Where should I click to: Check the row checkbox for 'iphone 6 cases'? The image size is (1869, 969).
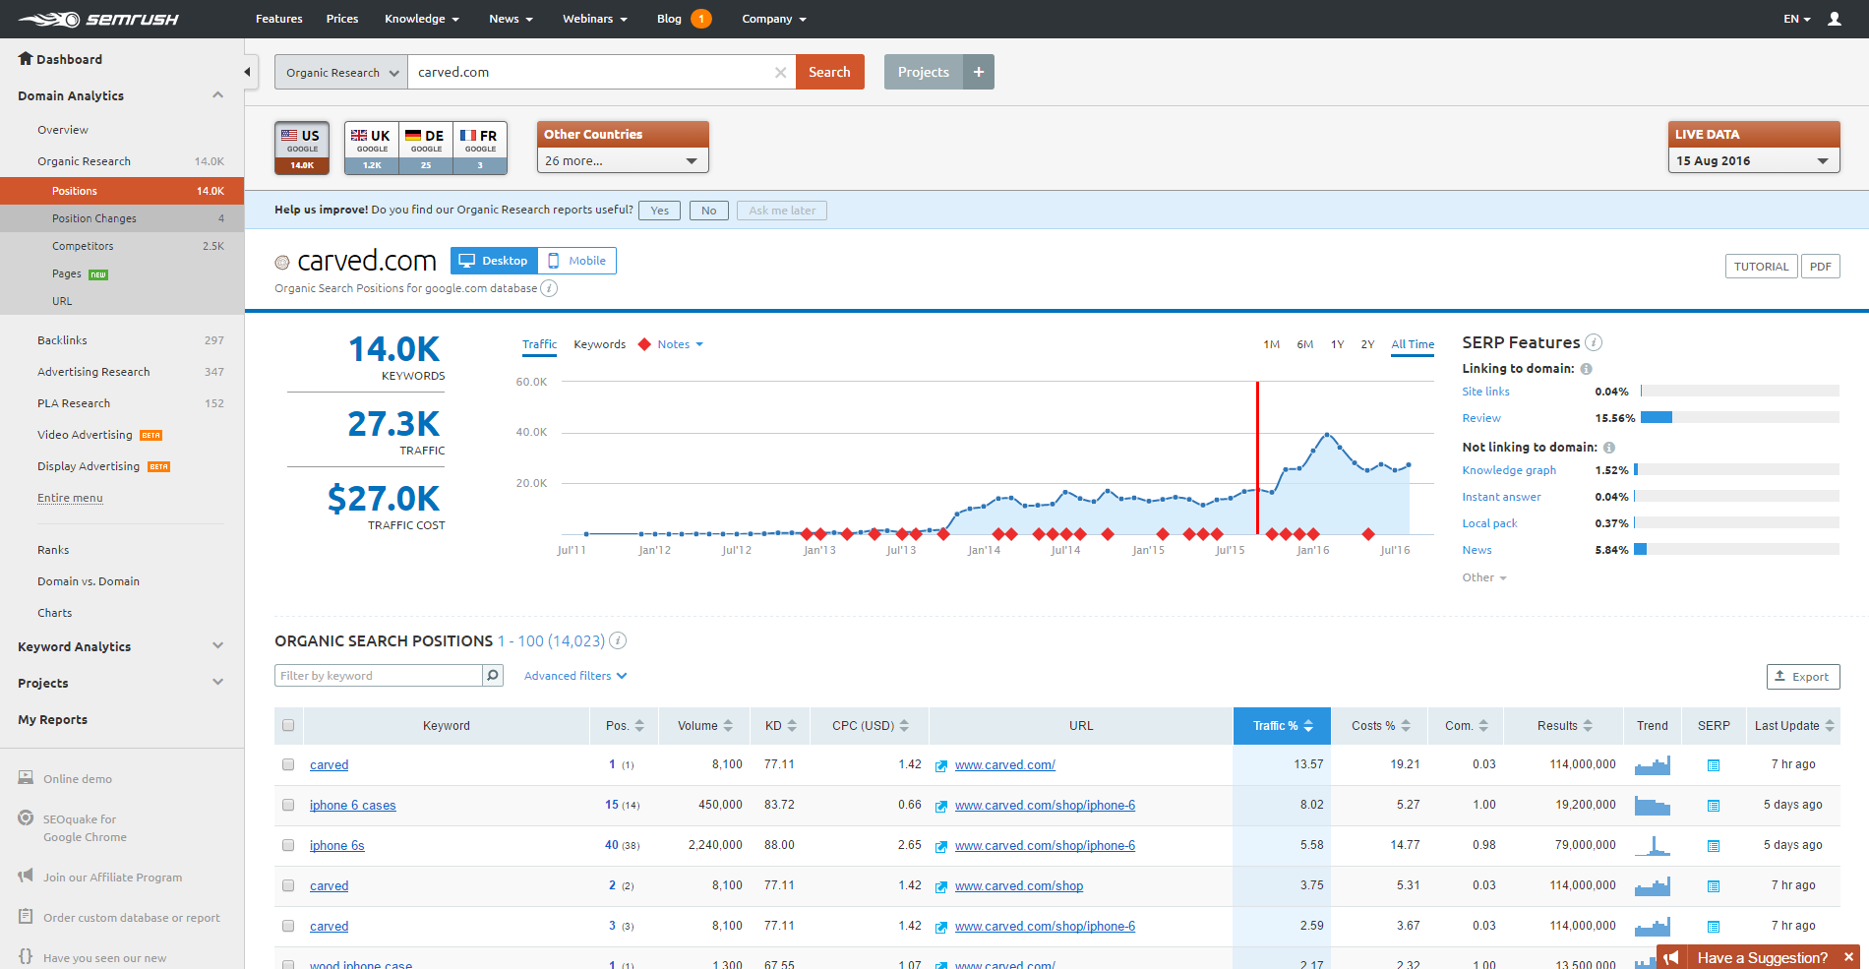pyautogui.click(x=288, y=805)
